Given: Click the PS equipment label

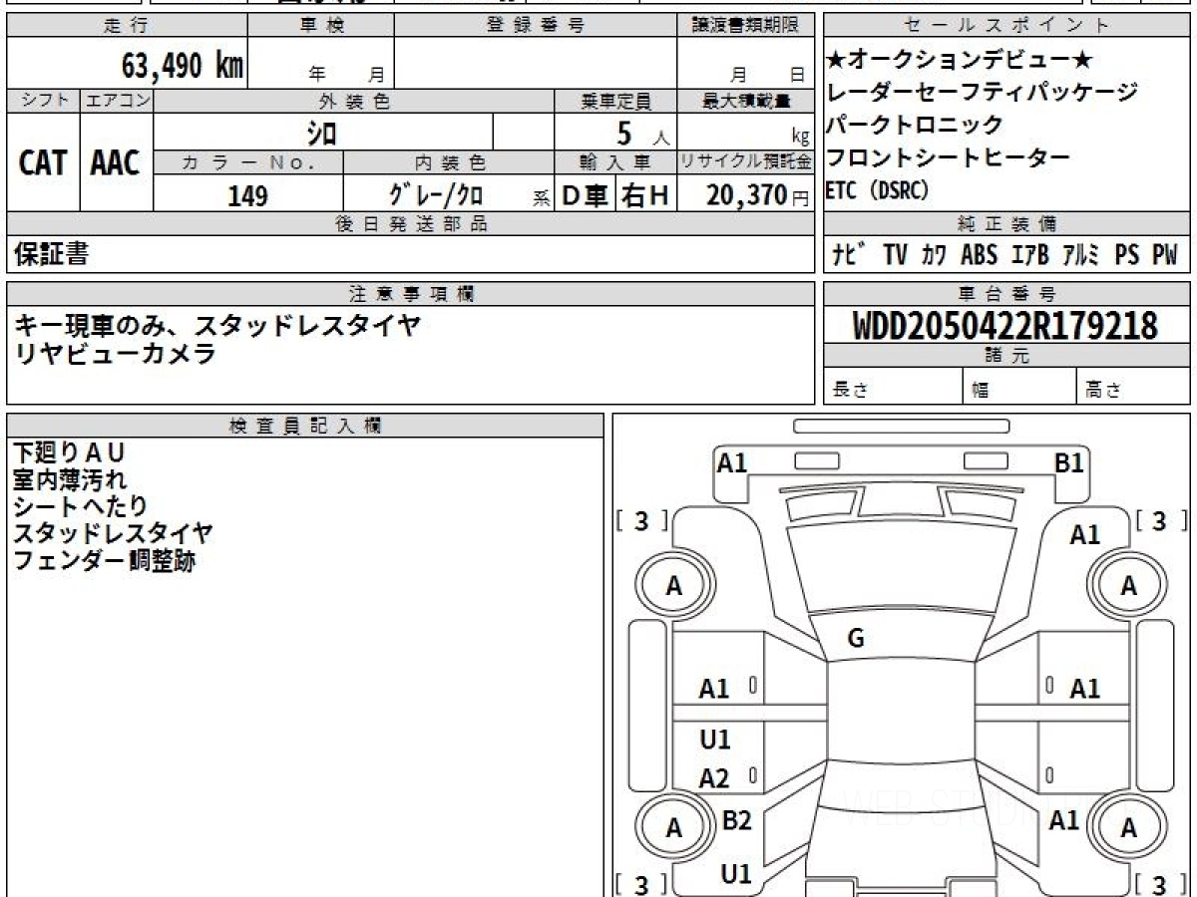Looking at the screenshot, I should click(1127, 255).
